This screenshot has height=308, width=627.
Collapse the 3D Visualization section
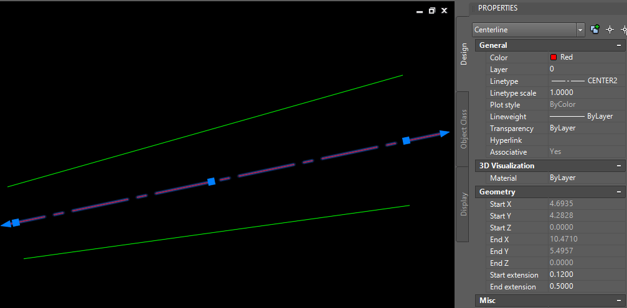click(x=619, y=166)
